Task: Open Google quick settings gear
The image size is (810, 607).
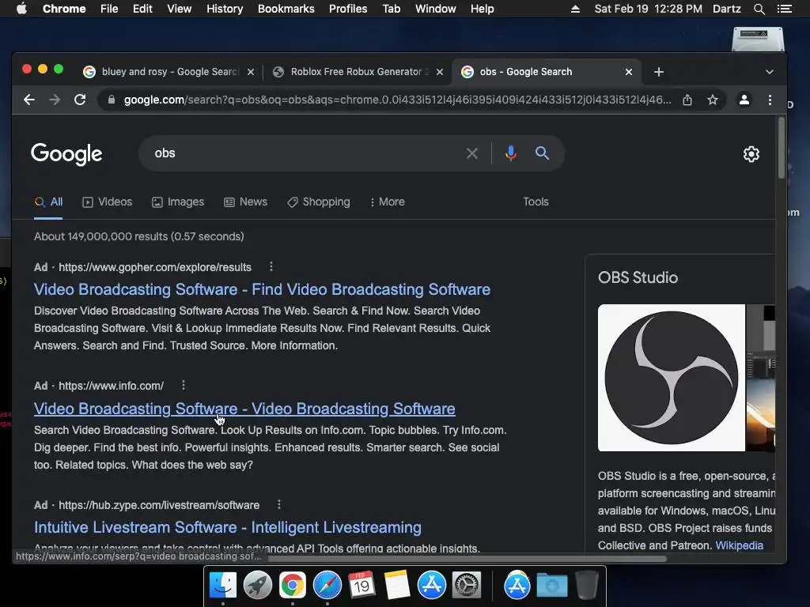Action: click(x=751, y=154)
